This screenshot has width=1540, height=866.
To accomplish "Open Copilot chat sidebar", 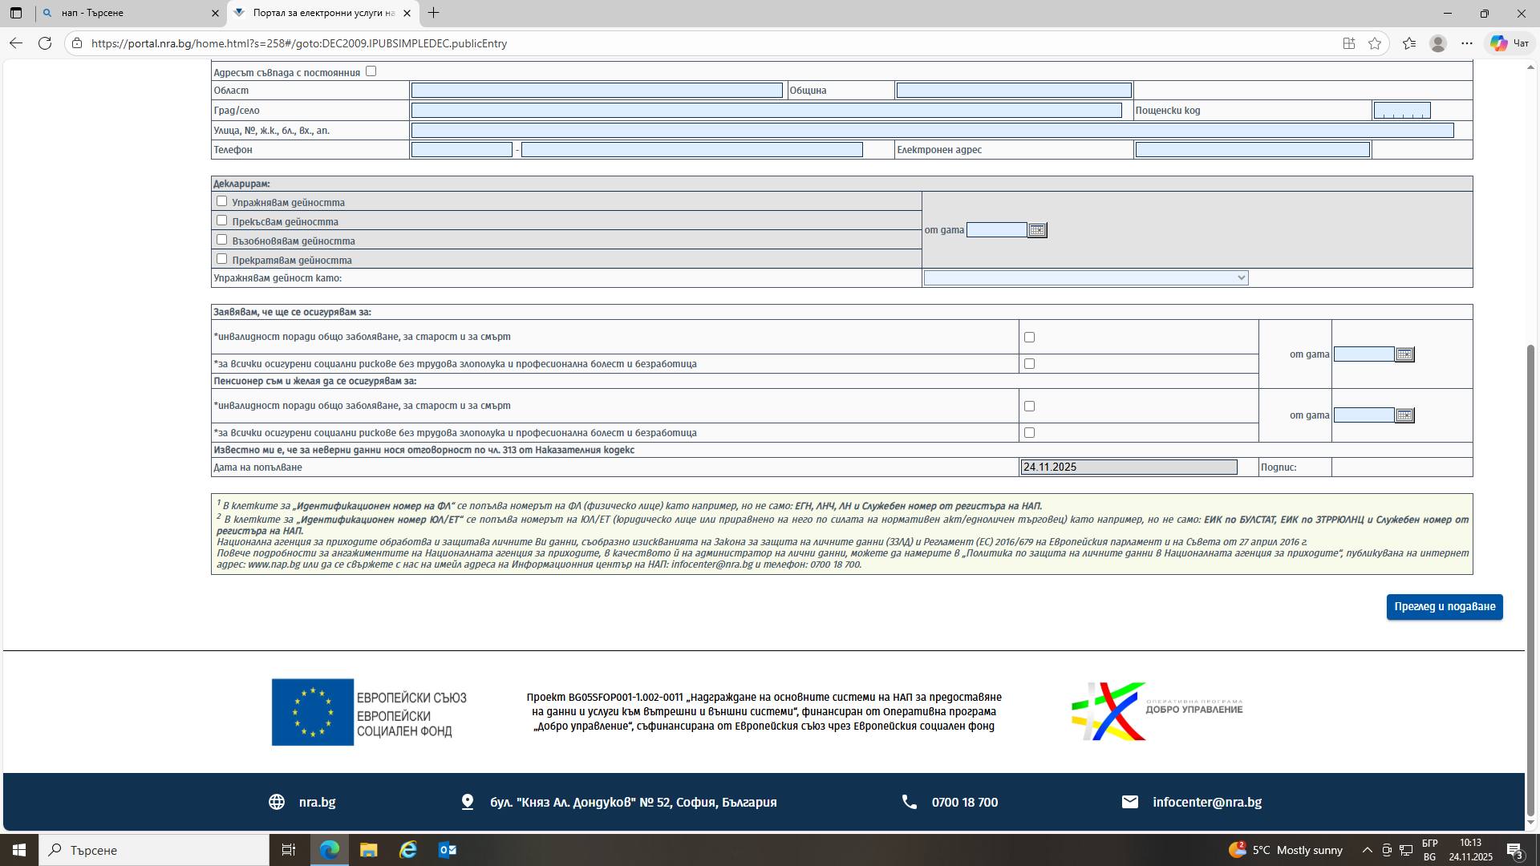I will tap(1509, 43).
